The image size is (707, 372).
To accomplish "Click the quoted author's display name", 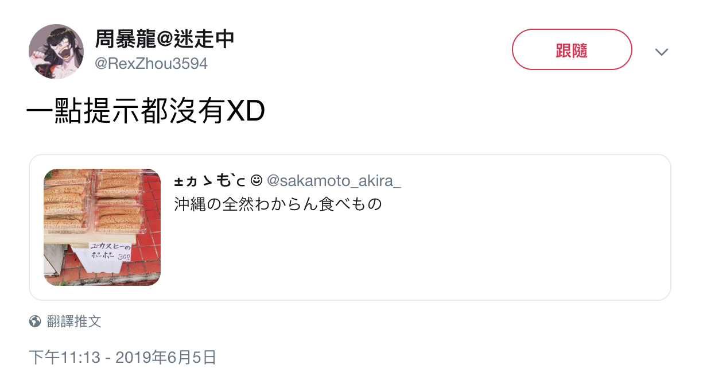I will tap(210, 181).
